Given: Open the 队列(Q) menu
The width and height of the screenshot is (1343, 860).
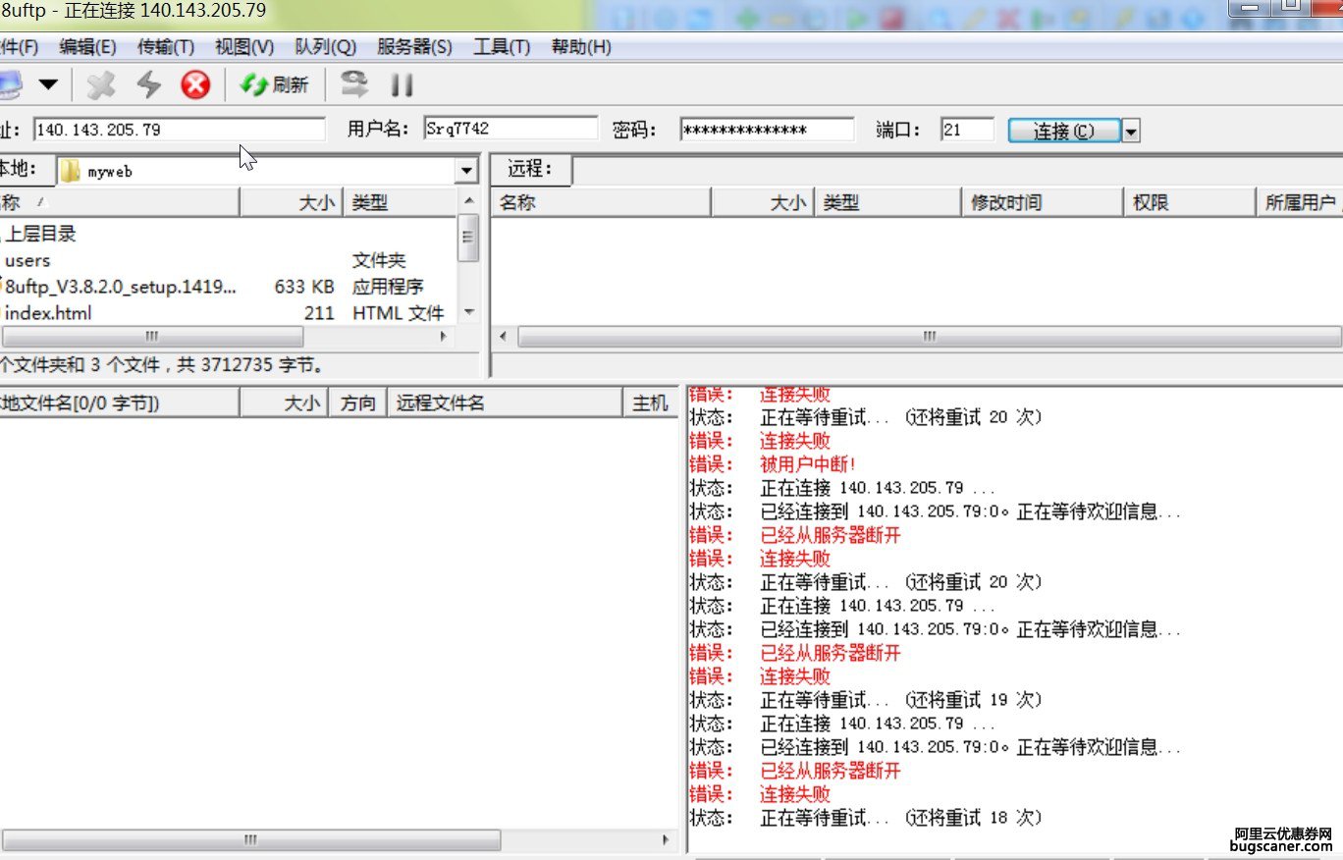Looking at the screenshot, I should (x=325, y=46).
